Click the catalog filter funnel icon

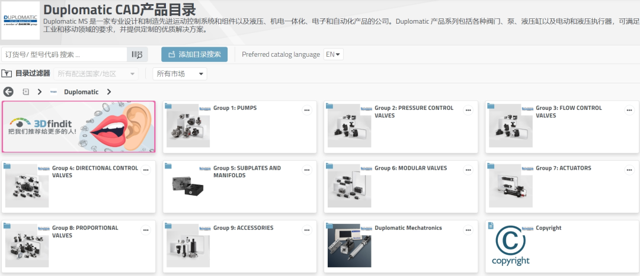click(x=7, y=74)
